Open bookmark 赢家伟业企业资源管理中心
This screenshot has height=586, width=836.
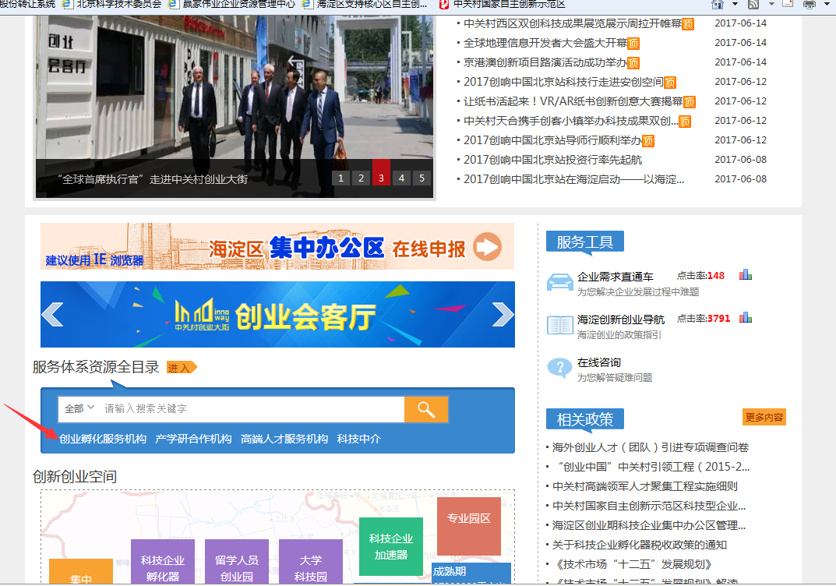coord(232,4)
